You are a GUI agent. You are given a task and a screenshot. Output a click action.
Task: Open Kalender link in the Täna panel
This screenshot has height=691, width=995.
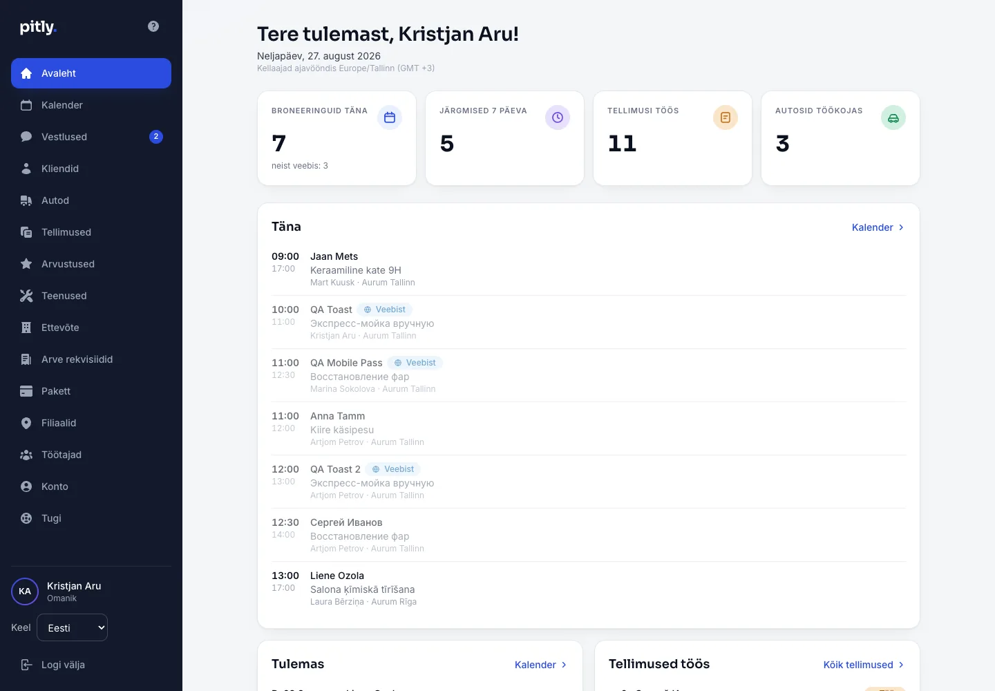tap(878, 227)
